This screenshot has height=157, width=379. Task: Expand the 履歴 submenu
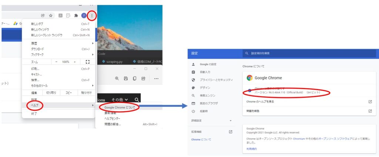tap(58, 43)
